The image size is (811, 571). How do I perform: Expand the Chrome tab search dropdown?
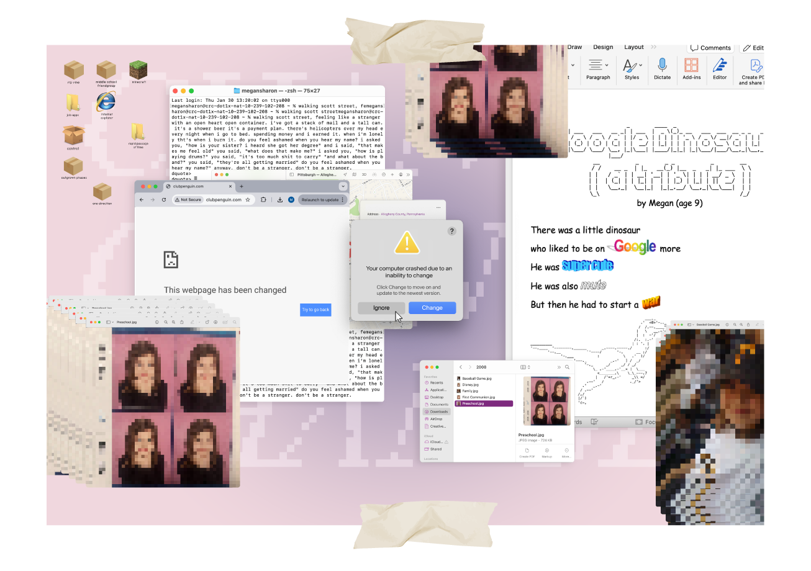[342, 186]
